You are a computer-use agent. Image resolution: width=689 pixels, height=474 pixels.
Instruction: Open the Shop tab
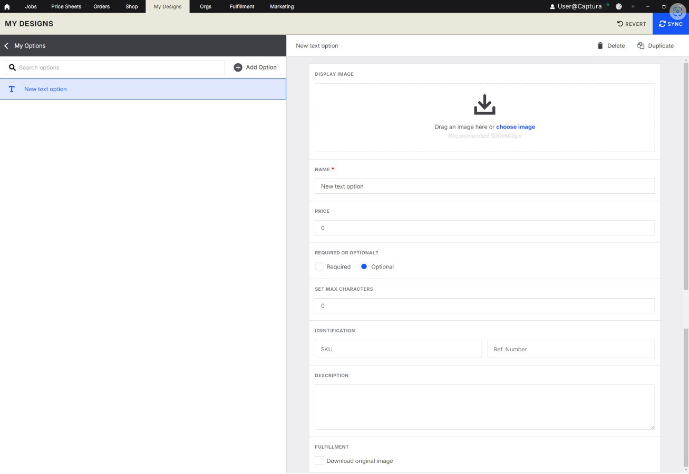click(x=132, y=7)
